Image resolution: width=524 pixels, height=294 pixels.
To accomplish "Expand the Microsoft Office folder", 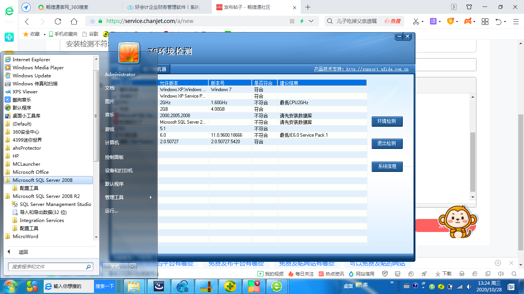I will coord(26,172).
